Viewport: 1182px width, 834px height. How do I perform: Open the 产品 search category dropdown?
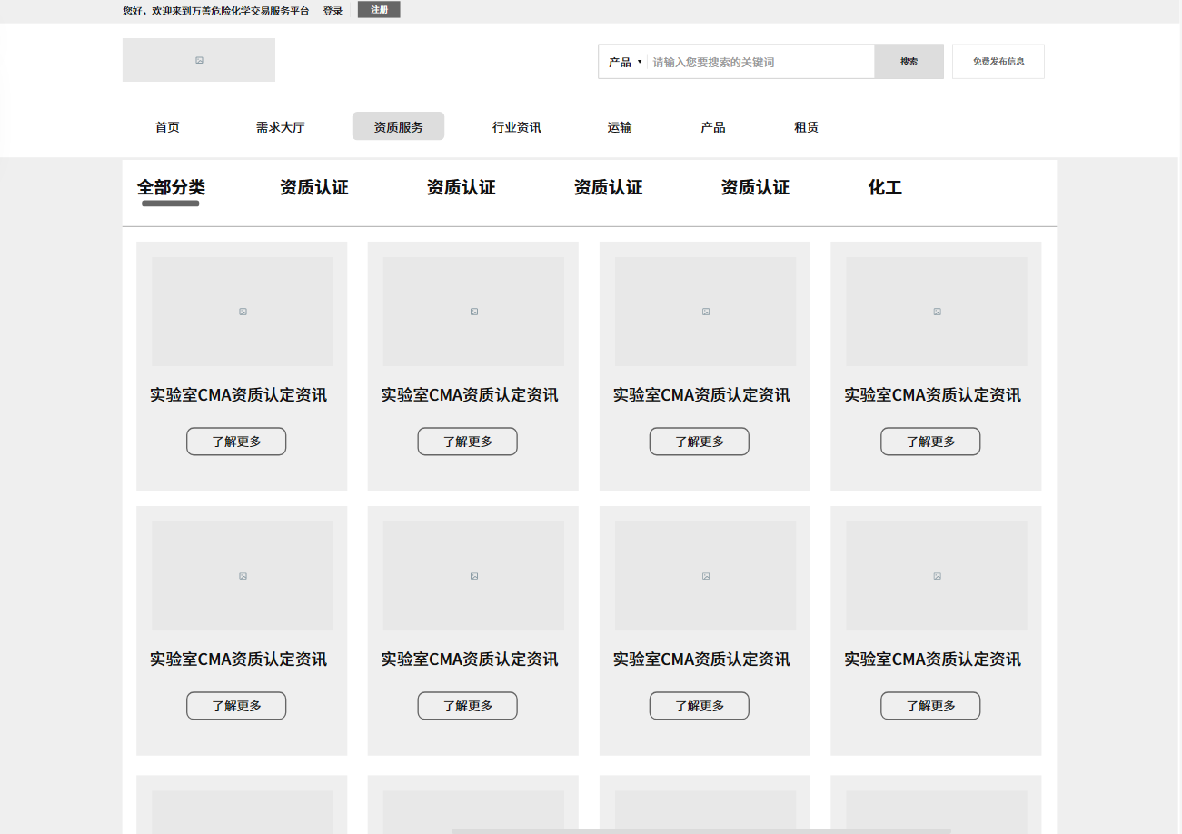[x=624, y=63]
